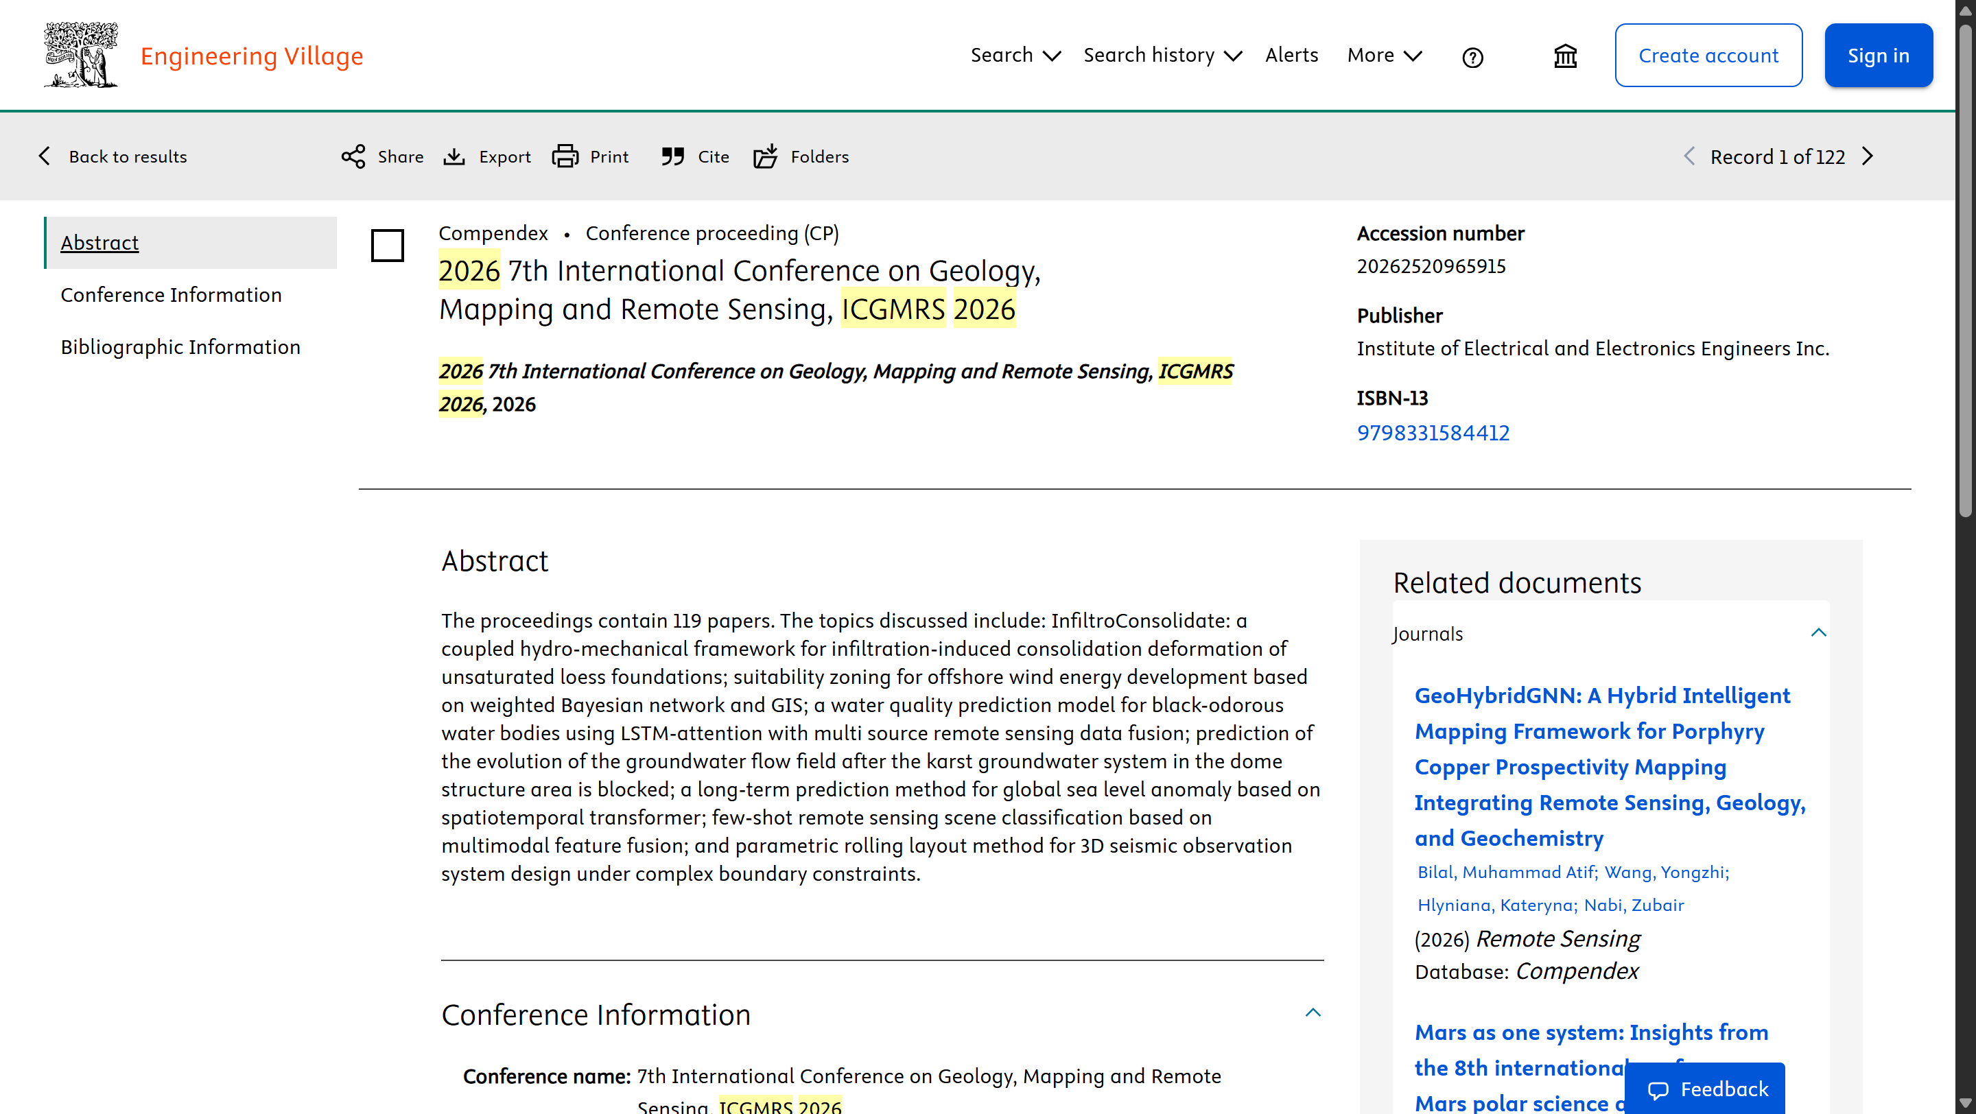
Task: Click the Record 1 of 122 text
Action: [x=1777, y=156]
